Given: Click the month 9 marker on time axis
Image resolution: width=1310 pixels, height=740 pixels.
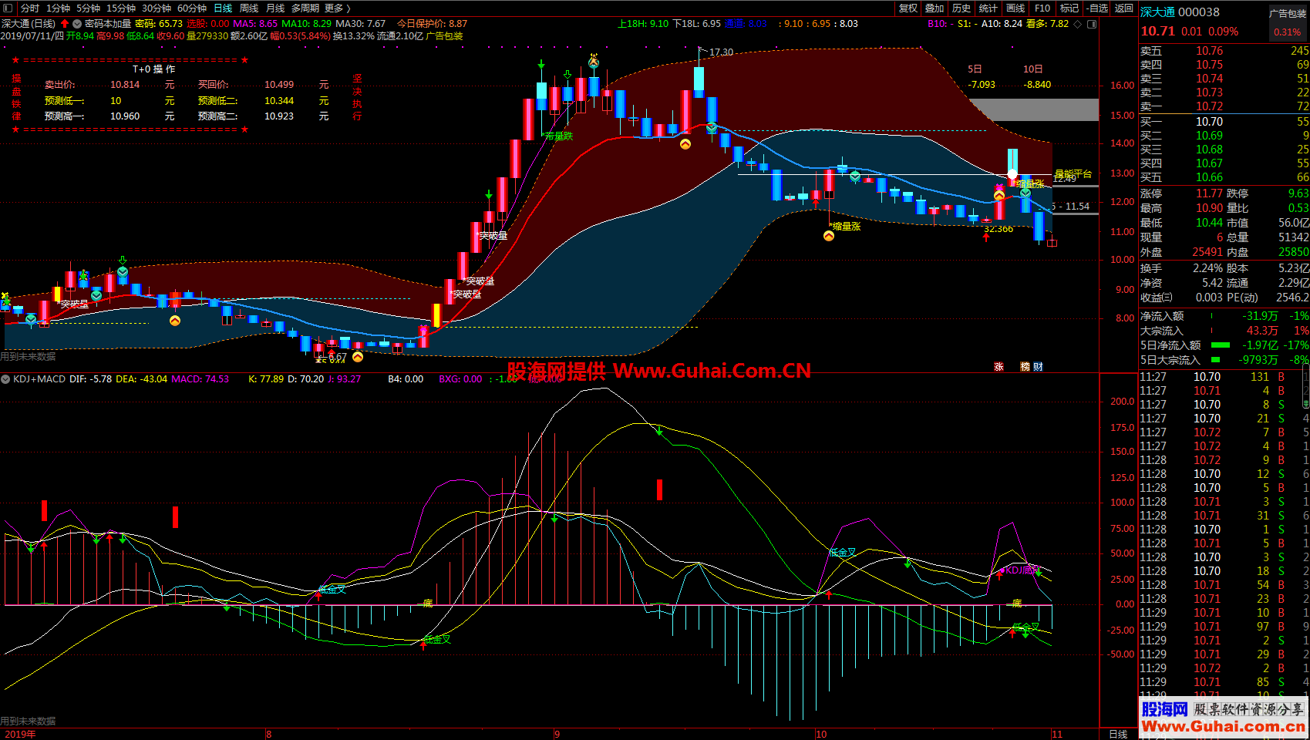Looking at the screenshot, I should pyautogui.click(x=557, y=734).
